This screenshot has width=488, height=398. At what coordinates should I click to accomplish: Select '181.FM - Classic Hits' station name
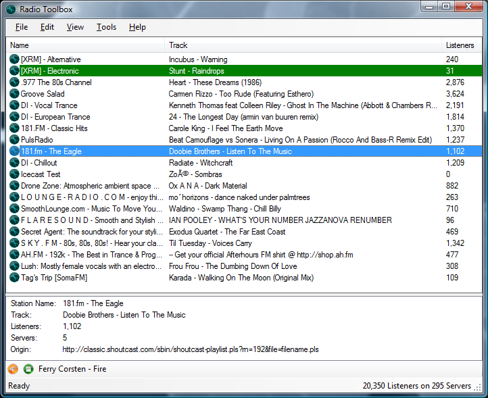tap(54, 128)
